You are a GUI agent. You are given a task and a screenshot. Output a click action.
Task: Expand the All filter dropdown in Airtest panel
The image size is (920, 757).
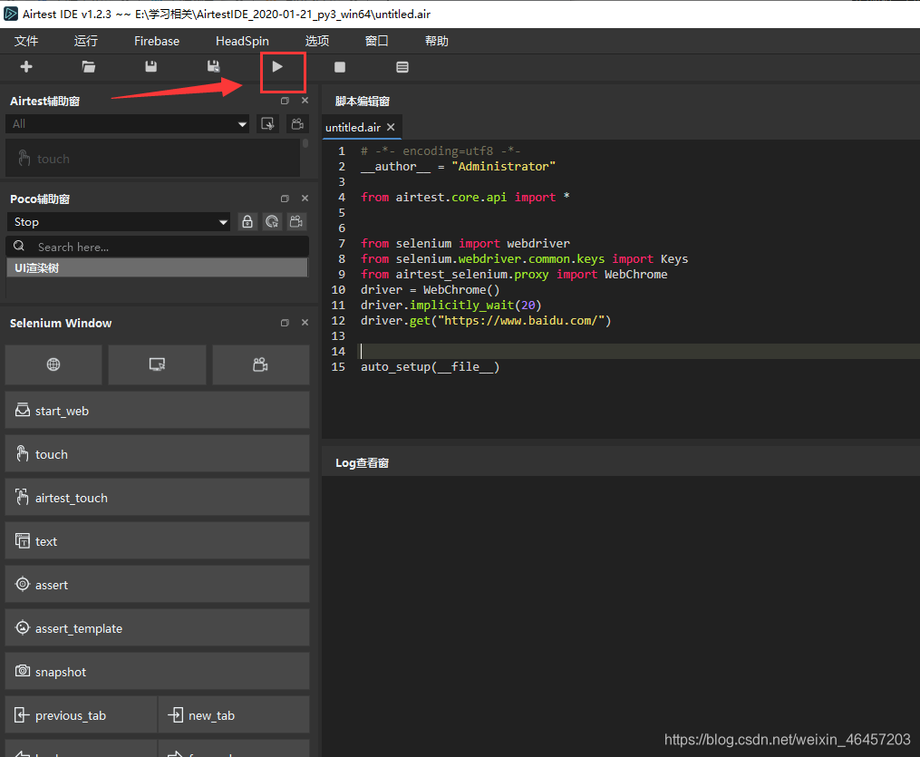click(x=127, y=124)
